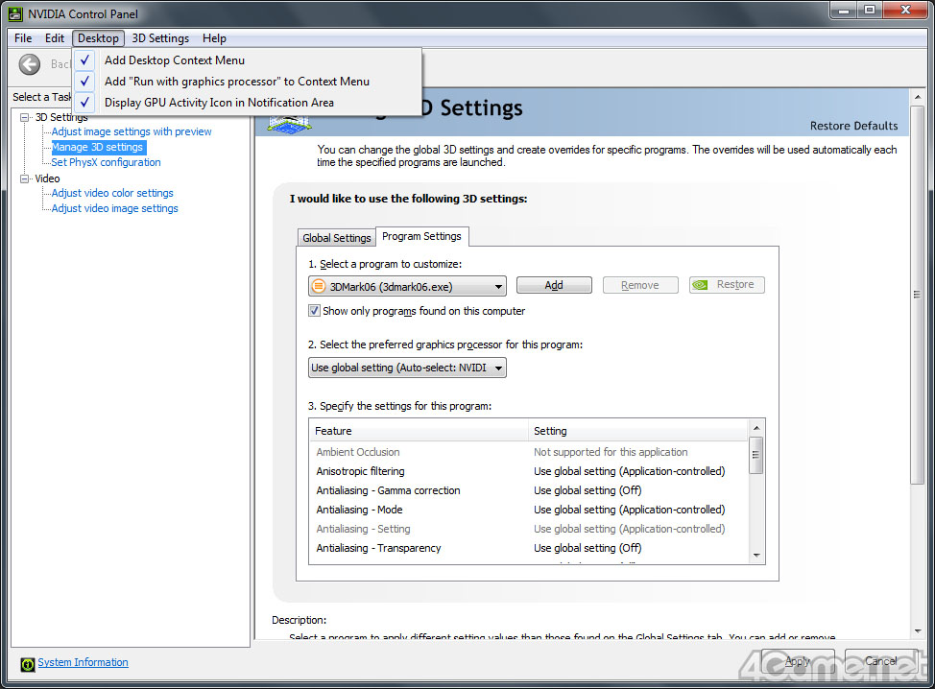Click the Apply button
Image resolution: width=935 pixels, height=689 pixels.
pyautogui.click(x=798, y=661)
